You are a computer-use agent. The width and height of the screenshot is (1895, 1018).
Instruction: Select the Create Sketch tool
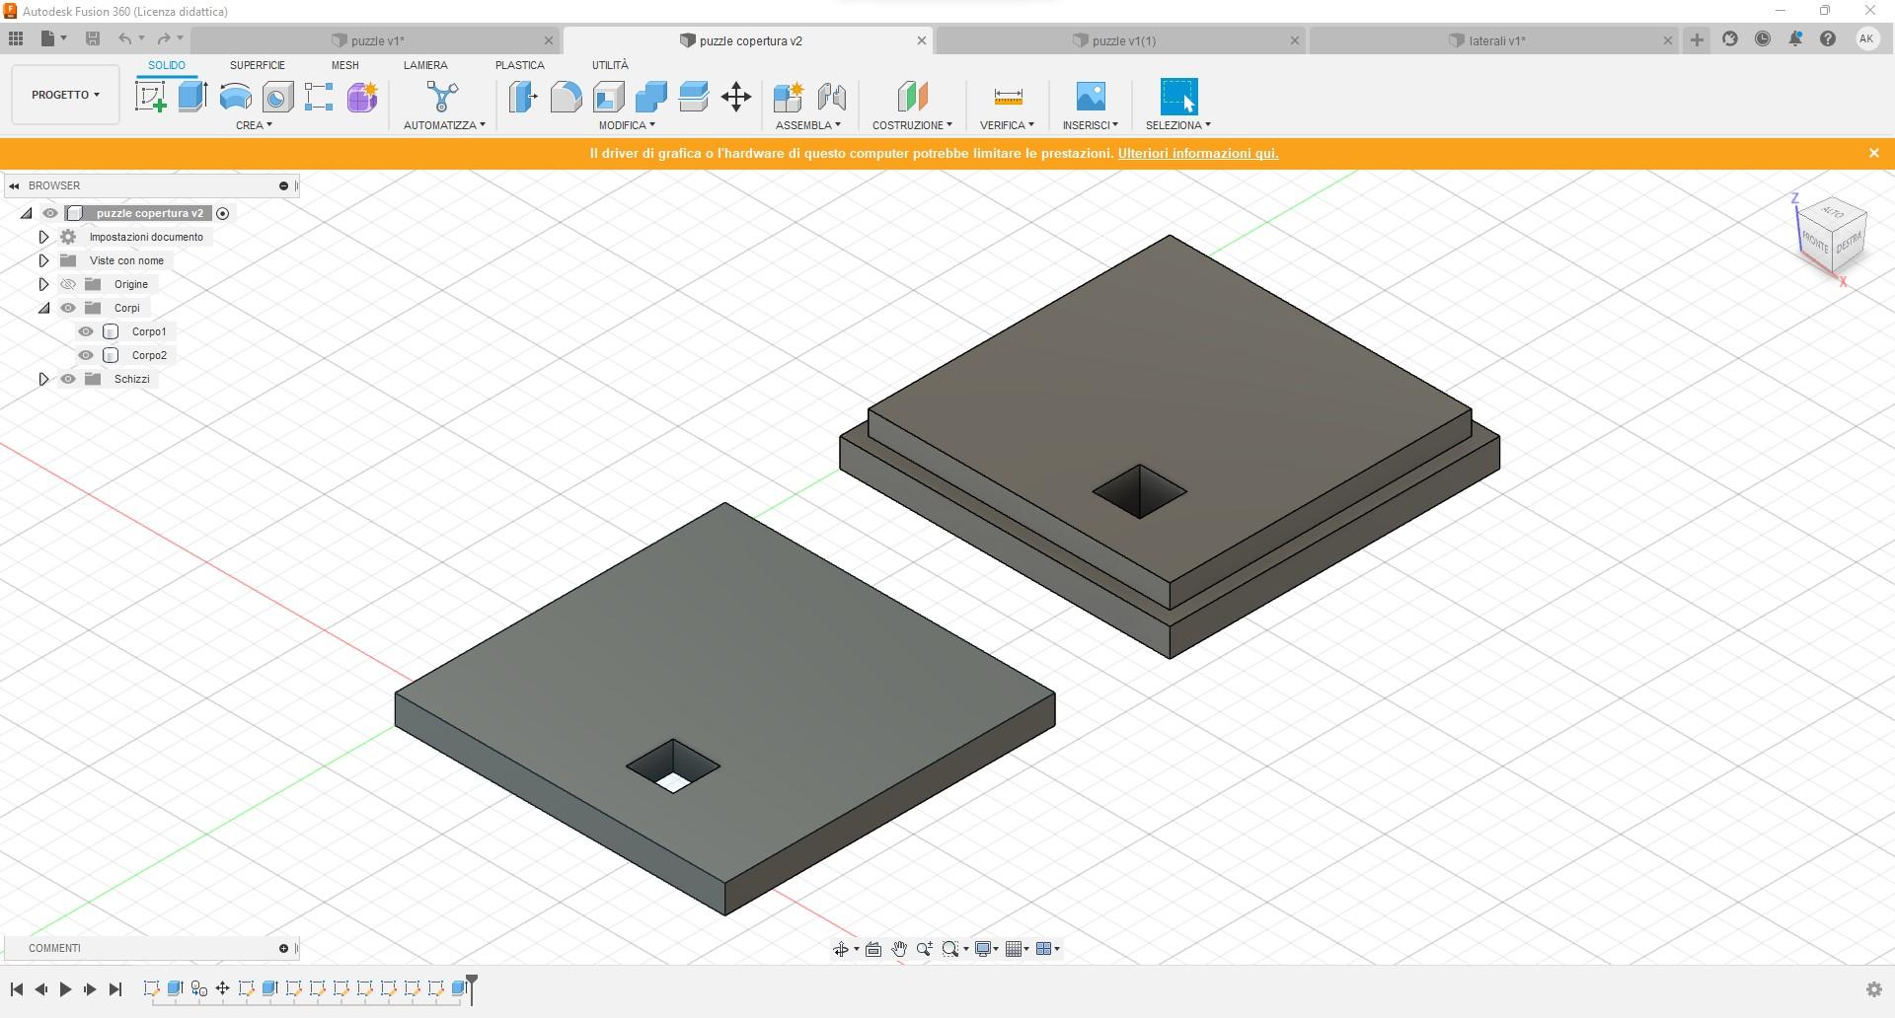150,97
